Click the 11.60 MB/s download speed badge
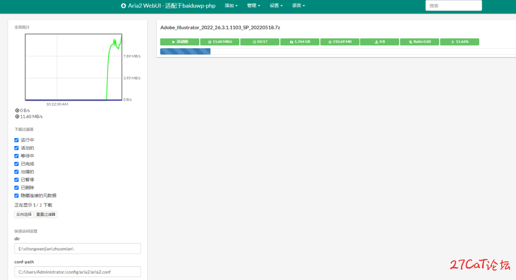The height and width of the screenshot is (280, 516). 220,42
